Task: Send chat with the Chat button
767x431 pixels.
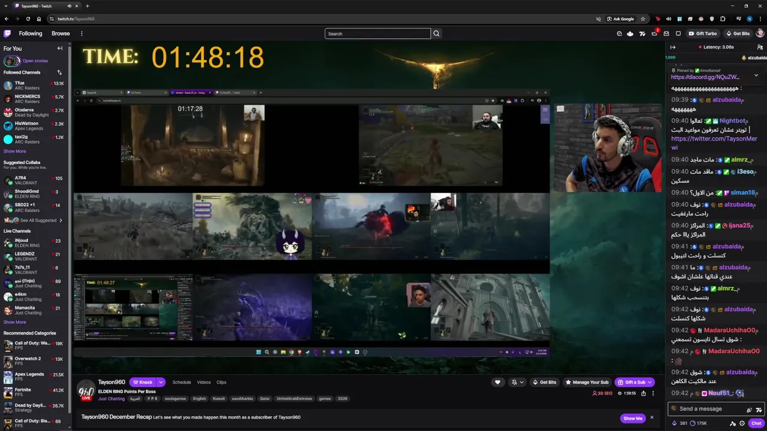Action: [x=756, y=423]
